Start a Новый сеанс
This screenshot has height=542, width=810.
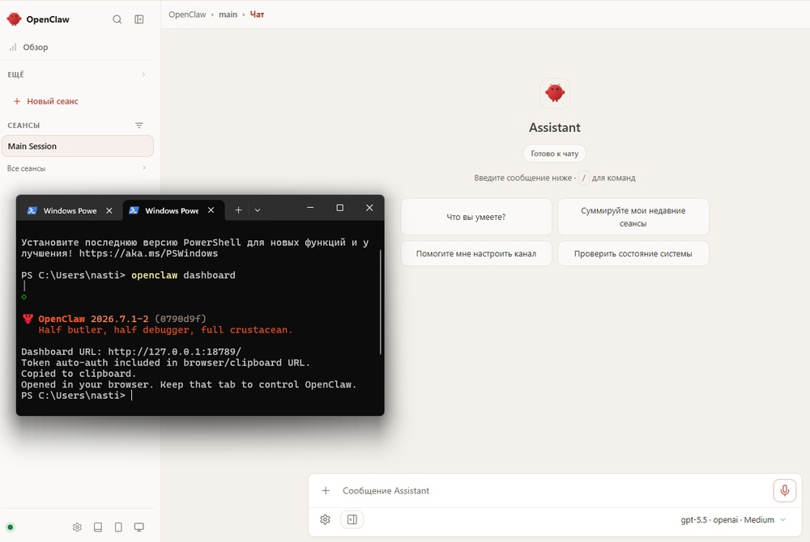[46, 101]
